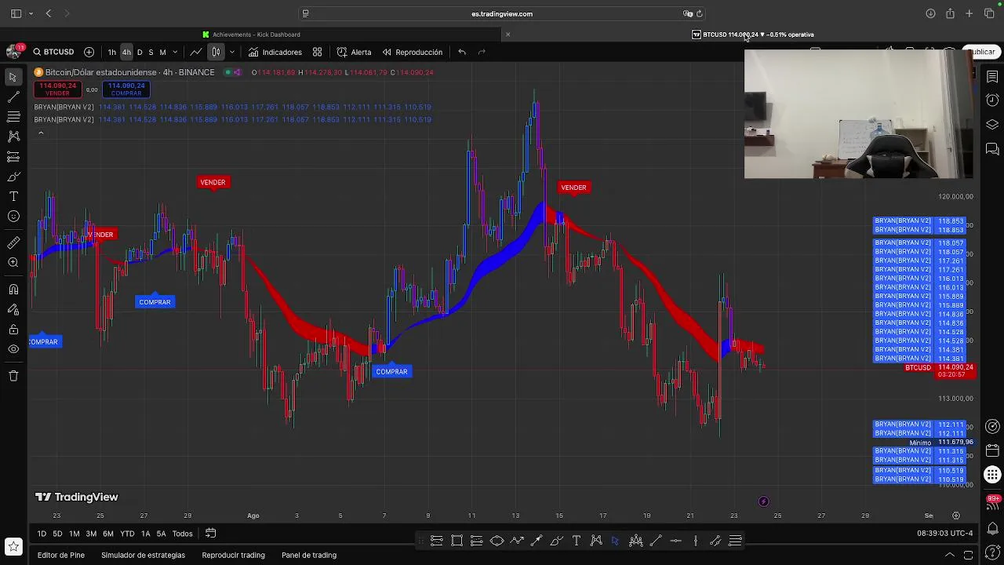Open the Simulador de estrategias tab
Screen dimensions: 1004x565
(143, 555)
